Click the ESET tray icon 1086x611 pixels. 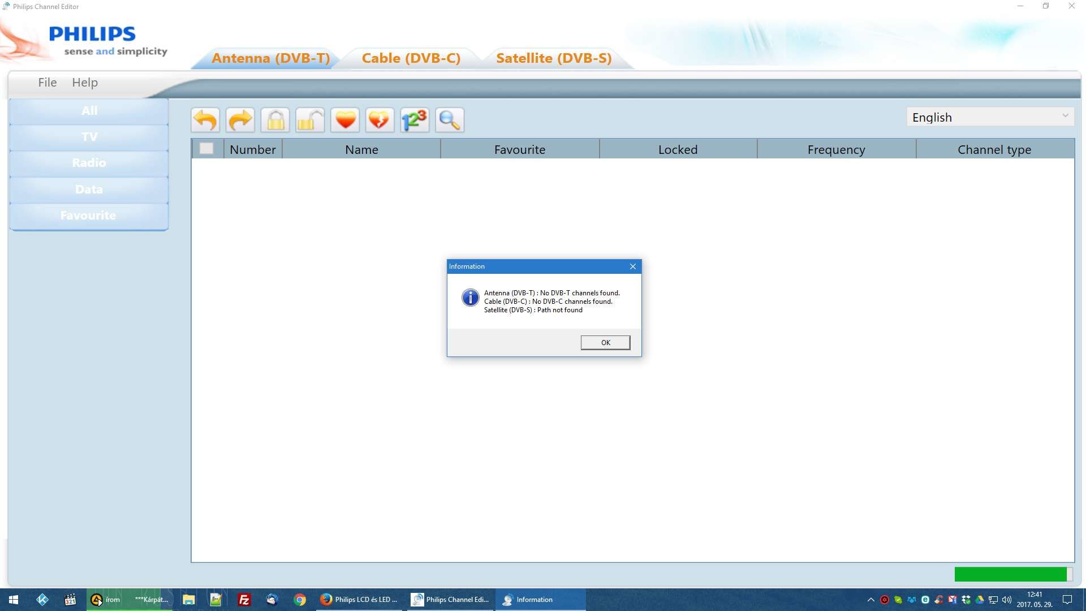point(925,600)
